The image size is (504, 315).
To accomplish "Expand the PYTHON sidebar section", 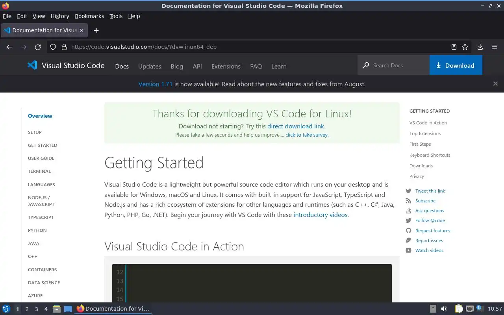I will [x=37, y=230].
